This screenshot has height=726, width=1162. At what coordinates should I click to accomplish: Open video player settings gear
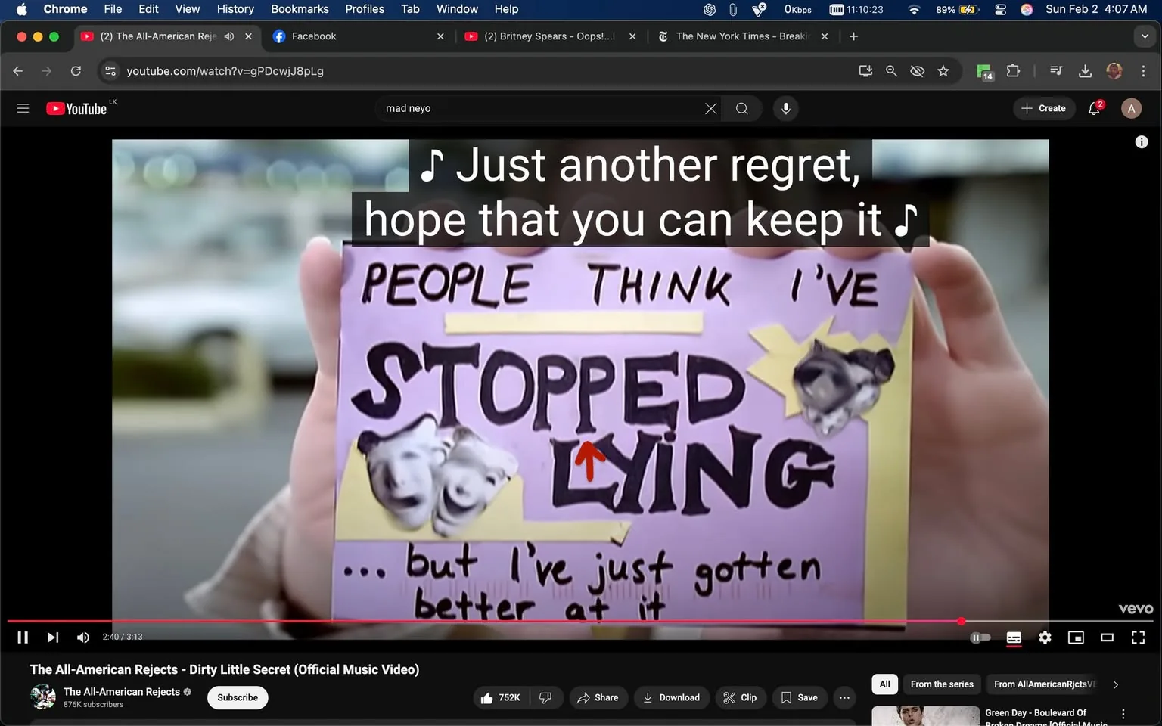1045,638
